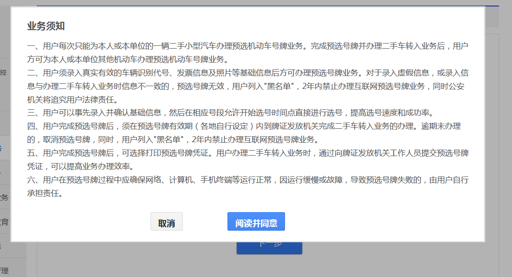Click the line starting 凭证，可以提高业务办理效率

[81, 167]
